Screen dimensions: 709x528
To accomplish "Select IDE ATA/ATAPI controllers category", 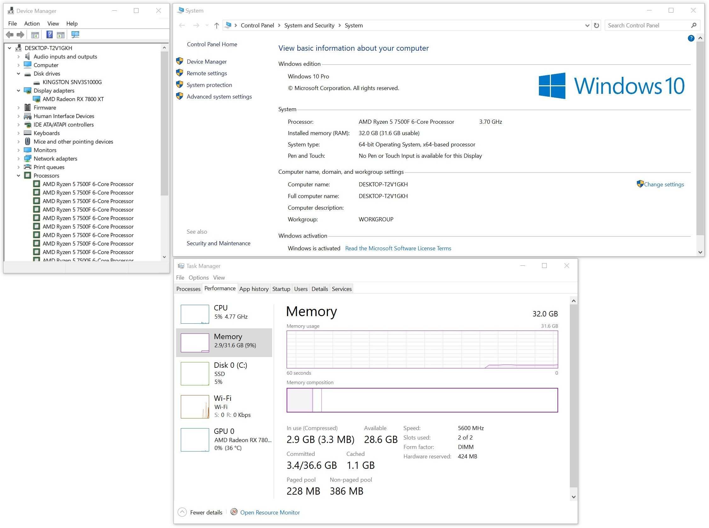I will pyautogui.click(x=64, y=125).
